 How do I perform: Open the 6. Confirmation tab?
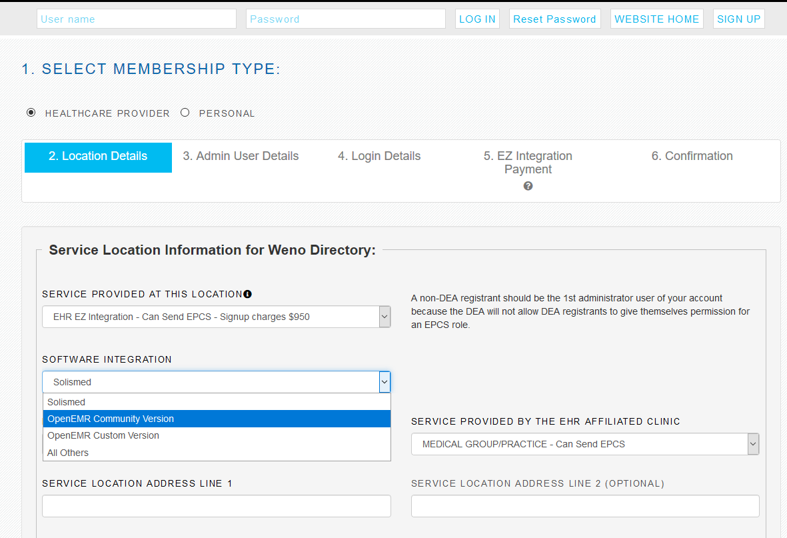(692, 156)
